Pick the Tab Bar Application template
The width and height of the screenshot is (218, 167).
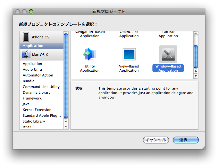pyautogui.click(x=168, y=34)
